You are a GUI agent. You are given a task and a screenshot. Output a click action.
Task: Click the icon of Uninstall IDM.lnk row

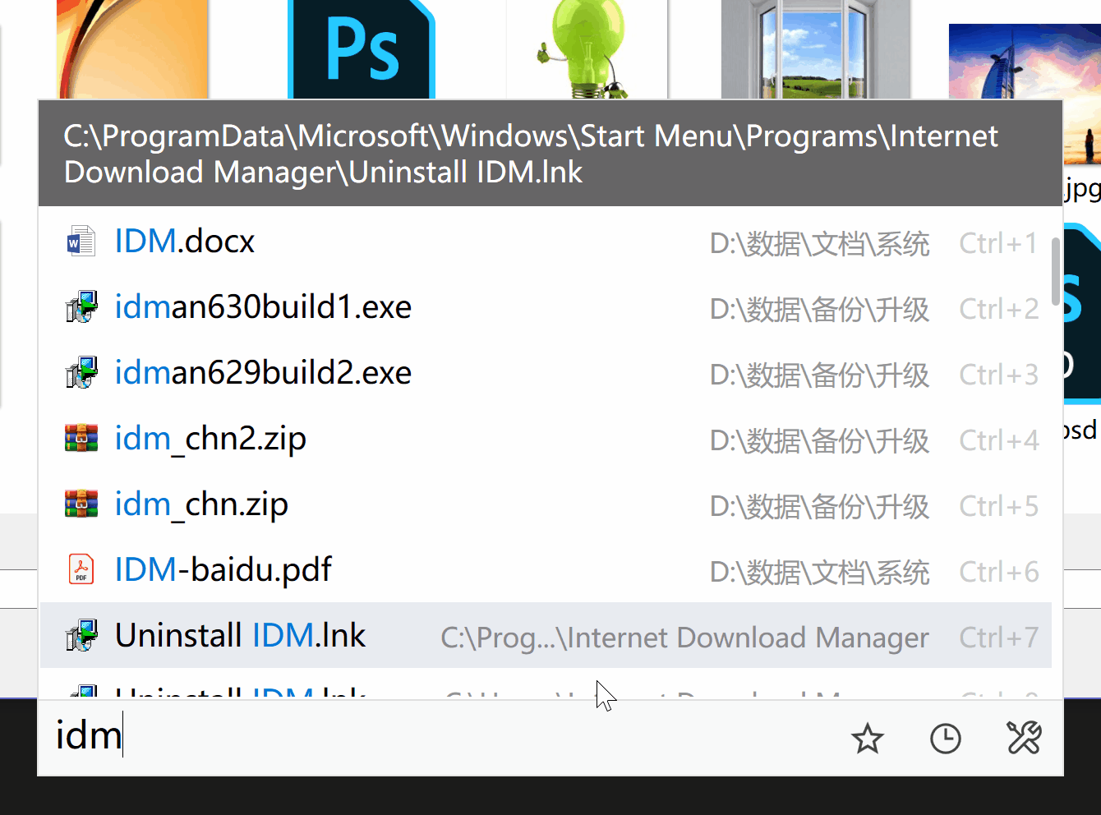pyautogui.click(x=81, y=635)
